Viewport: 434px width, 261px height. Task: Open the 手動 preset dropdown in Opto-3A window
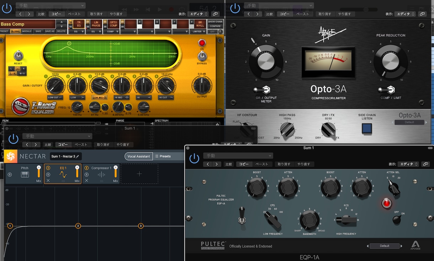coord(279,6)
